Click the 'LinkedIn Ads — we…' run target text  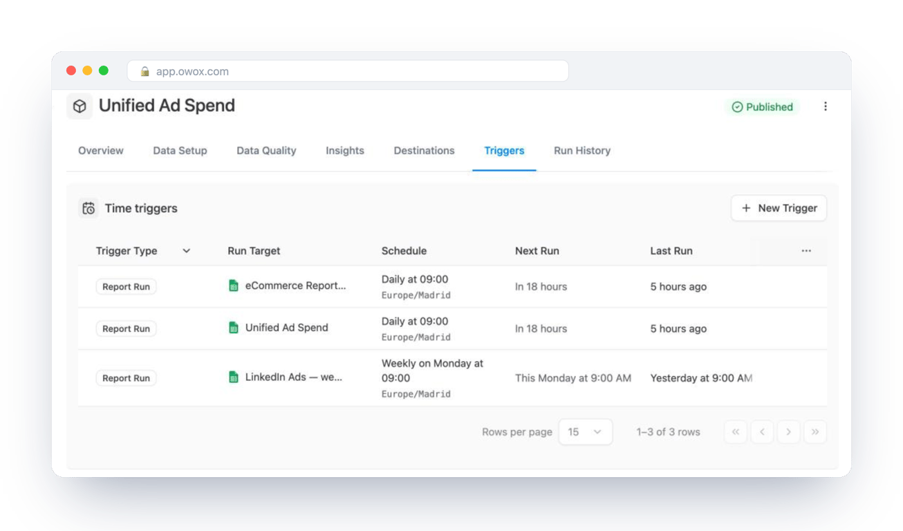pos(294,378)
